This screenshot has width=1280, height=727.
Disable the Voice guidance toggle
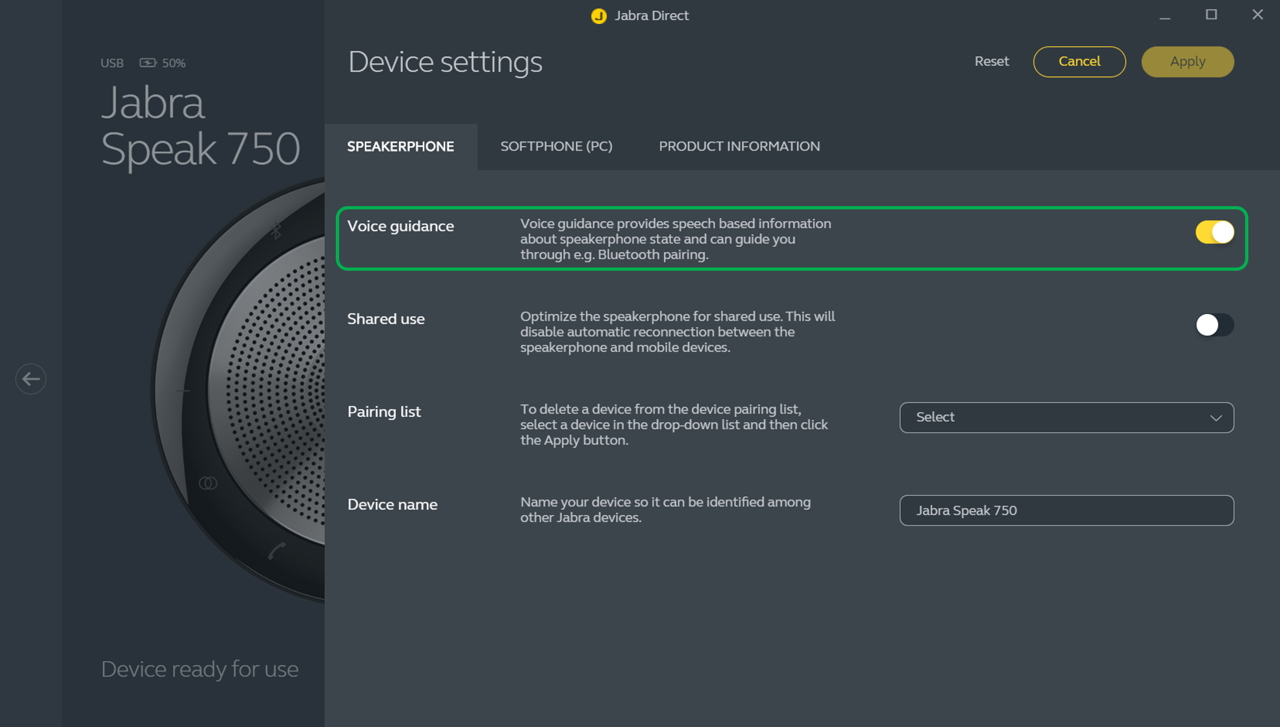click(x=1214, y=232)
